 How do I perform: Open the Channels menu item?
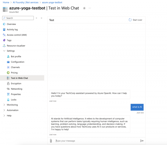point(15,67)
